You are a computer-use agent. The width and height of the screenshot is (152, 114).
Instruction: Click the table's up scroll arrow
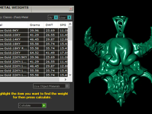point(70,24)
